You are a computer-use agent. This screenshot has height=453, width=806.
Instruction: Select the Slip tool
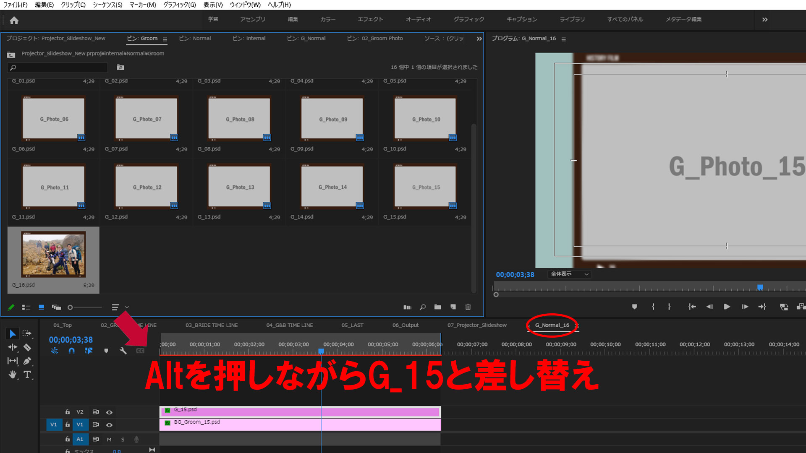tap(13, 361)
